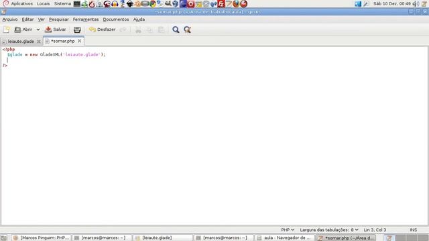Open the Ver menu
The height and width of the screenshot is (241, 429).
(x=42, y=19)
